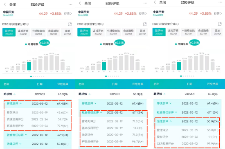This screenshot has width=225, height=149.
Task: Expand 环境总评 in the right panel
Action: point(171,103)
